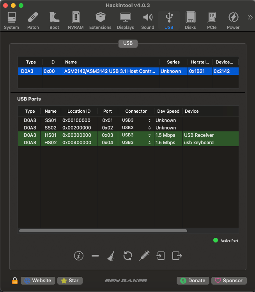255x292 pixels.
Task: Click the info icon in bottom toolbar
Action: coord(79,256)
